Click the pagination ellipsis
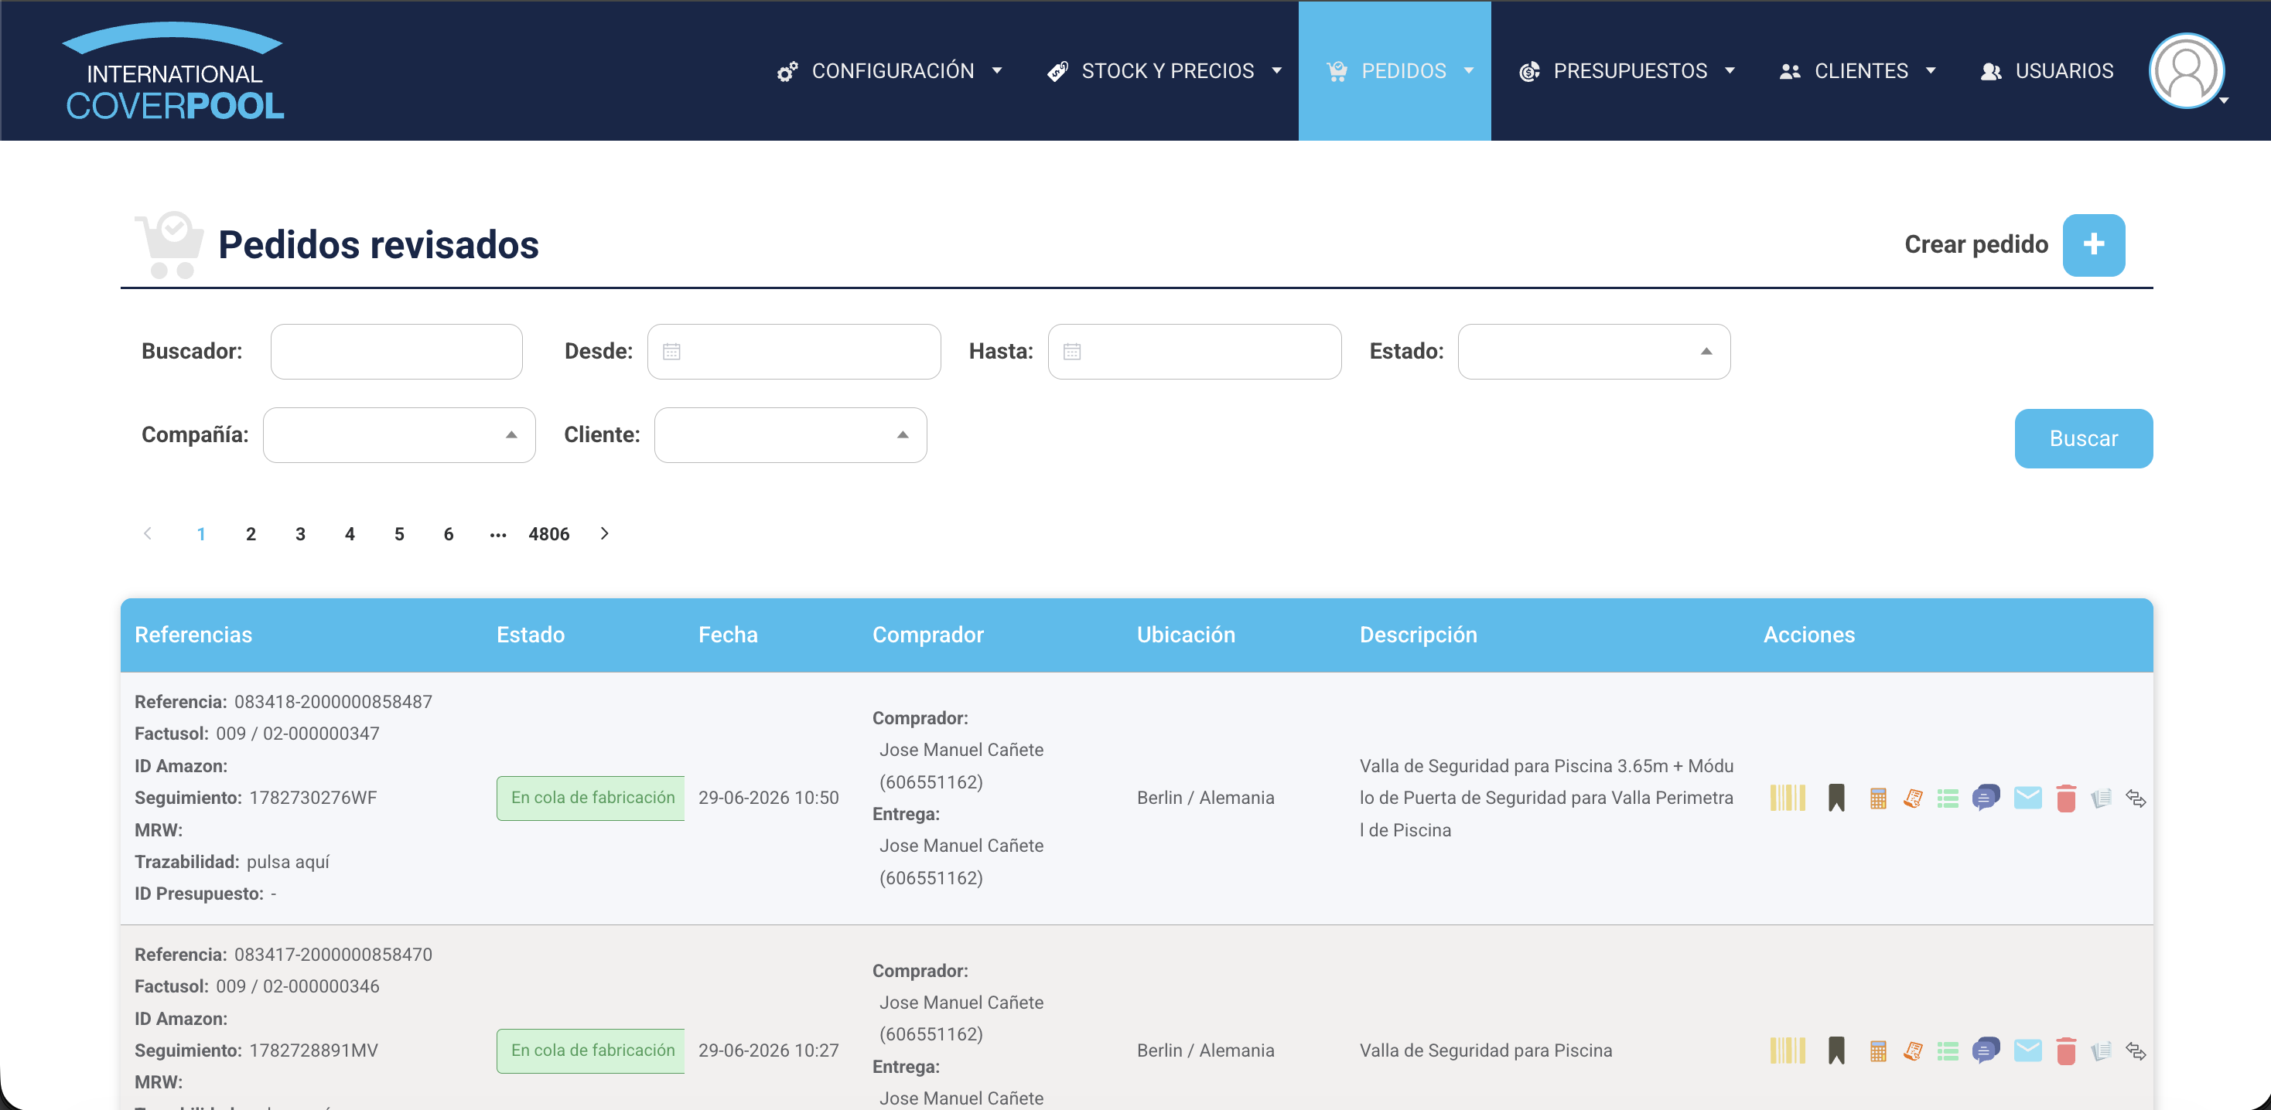This screenshot has height=1110, width=2271. 498,534
